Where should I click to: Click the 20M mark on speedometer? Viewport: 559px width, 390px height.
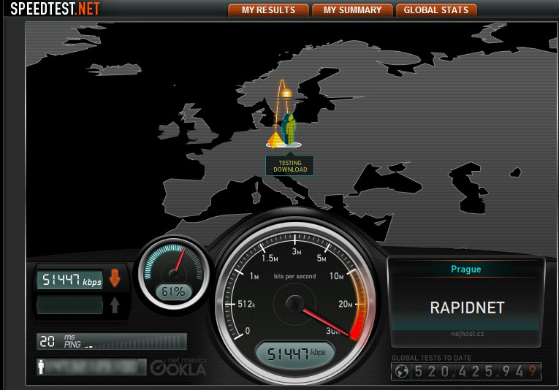coord(346,304)
